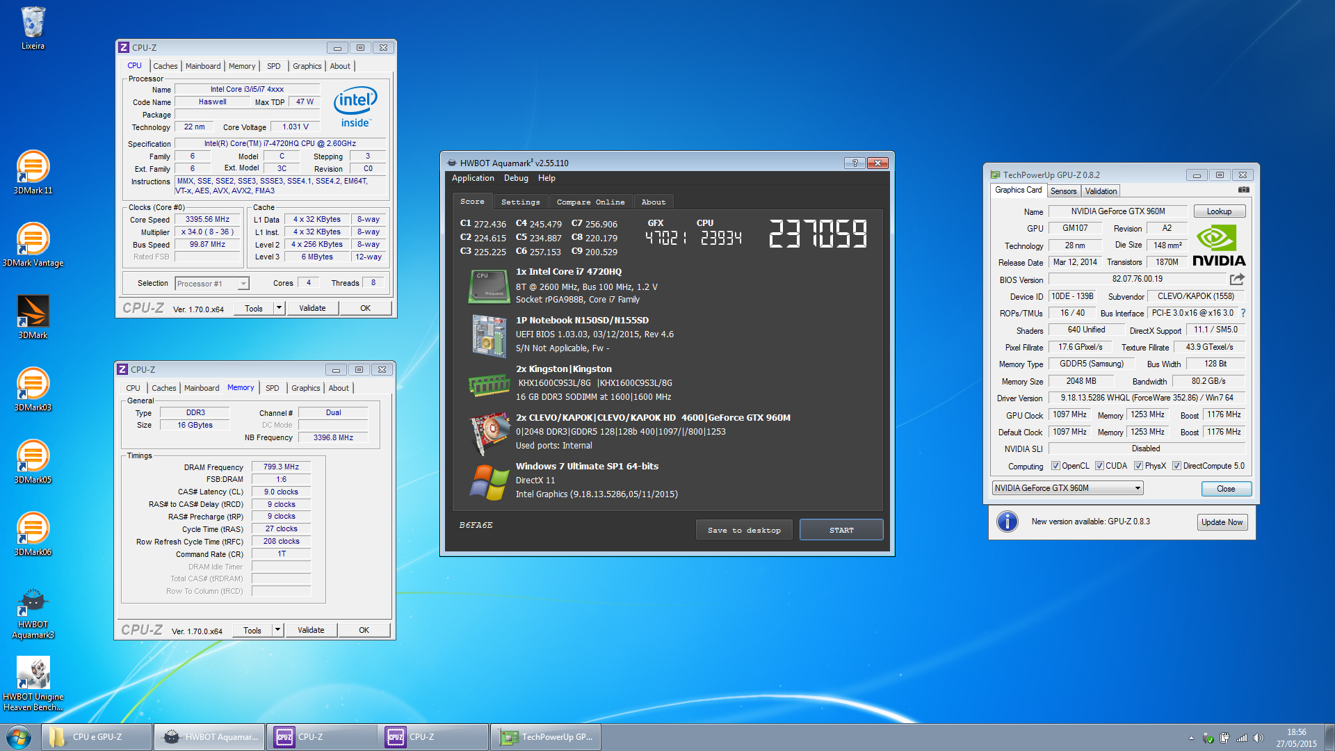
Task: Switch to the Validation tab in GPU-Z
Action: click(x=1101, y=191)
